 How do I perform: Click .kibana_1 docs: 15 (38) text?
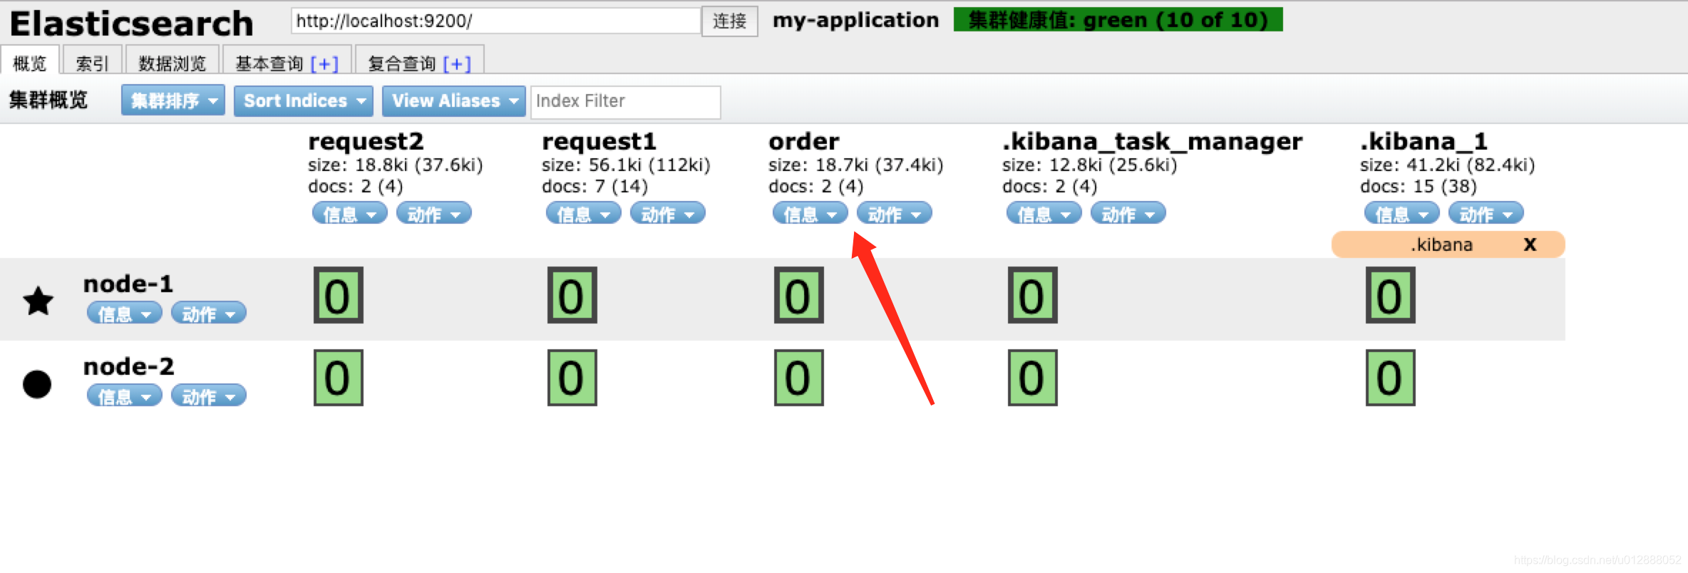coord(1419,186)
